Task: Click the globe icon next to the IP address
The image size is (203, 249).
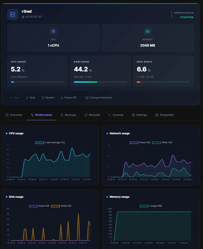Action: tap(23, 17)
